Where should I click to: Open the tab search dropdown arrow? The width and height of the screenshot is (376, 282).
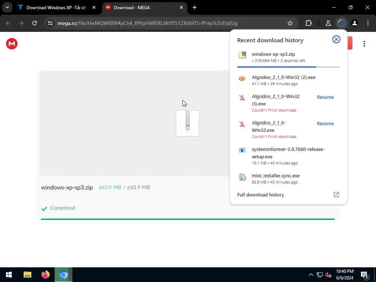pos(7,7)
